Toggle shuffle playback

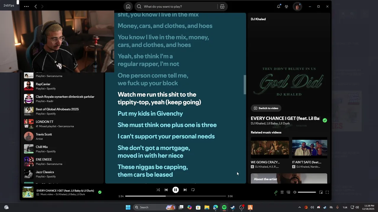click(158, 190)
